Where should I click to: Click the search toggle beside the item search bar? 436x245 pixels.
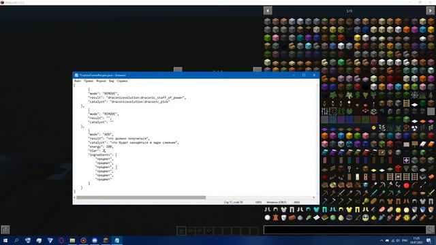[431, 230]
